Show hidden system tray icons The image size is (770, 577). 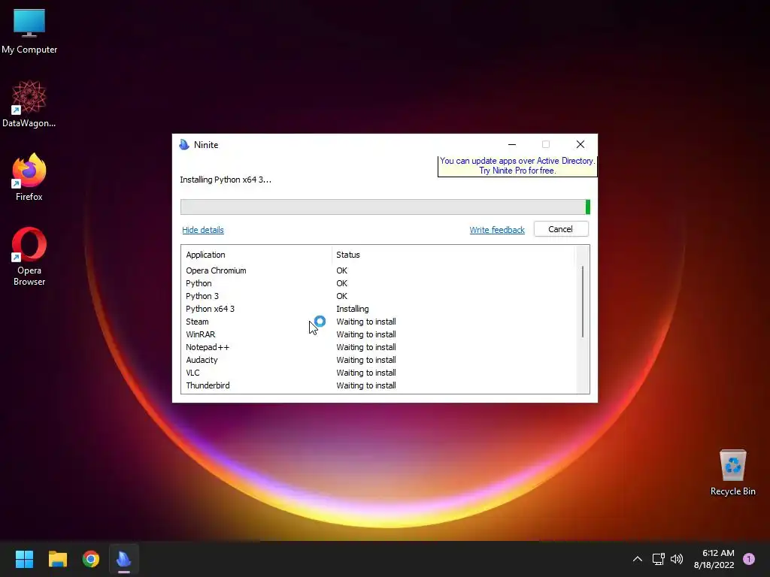tap(638, 559)
